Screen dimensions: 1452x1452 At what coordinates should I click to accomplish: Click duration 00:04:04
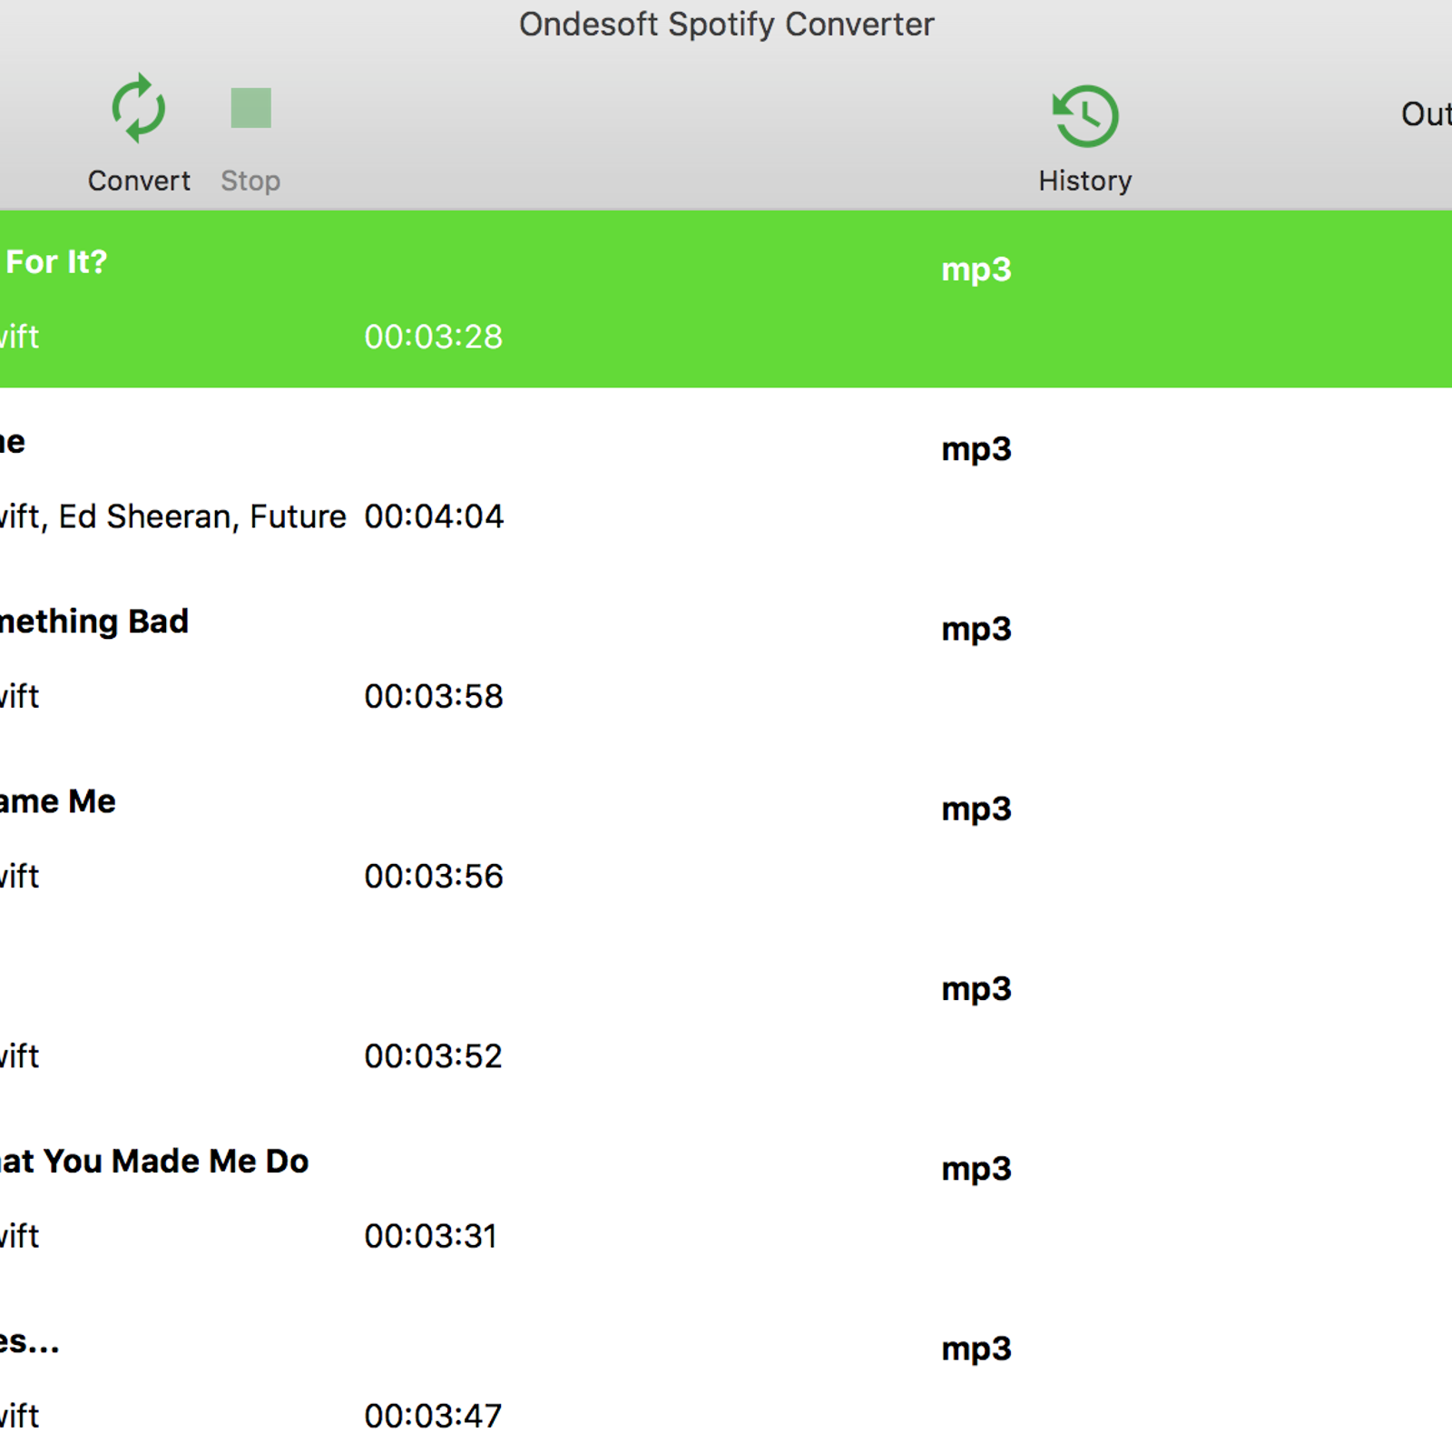pyautogui.click(x=434, y=516)
